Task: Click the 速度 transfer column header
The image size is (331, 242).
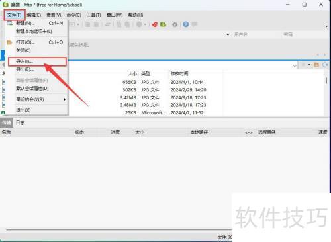Action: coord(323,132)
